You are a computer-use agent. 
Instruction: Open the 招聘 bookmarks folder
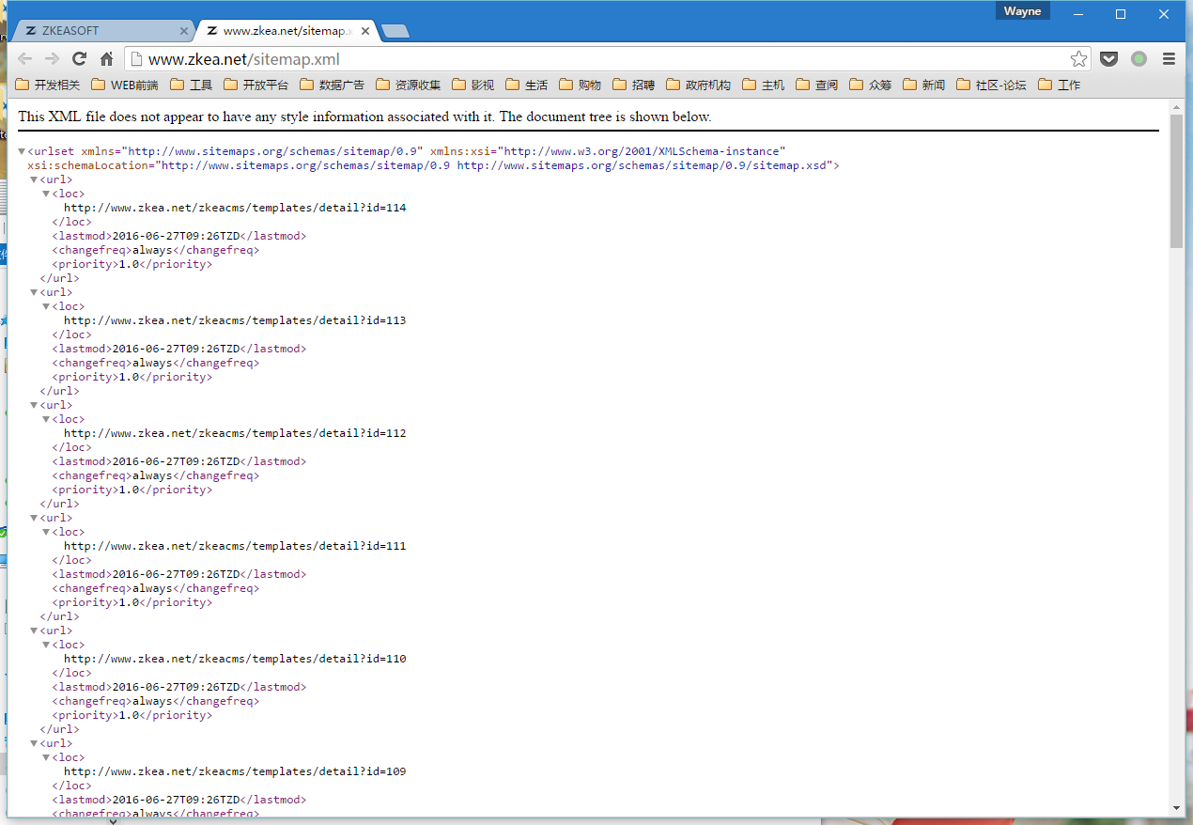(634, 85)
